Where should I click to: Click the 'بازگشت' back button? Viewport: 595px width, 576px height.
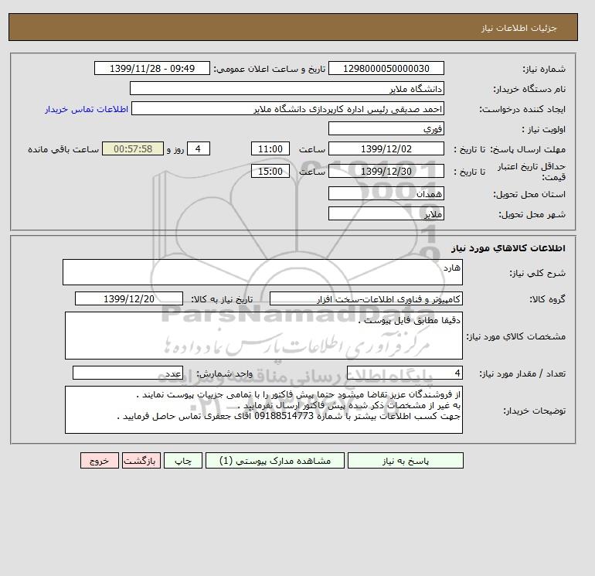coord(141,461)
